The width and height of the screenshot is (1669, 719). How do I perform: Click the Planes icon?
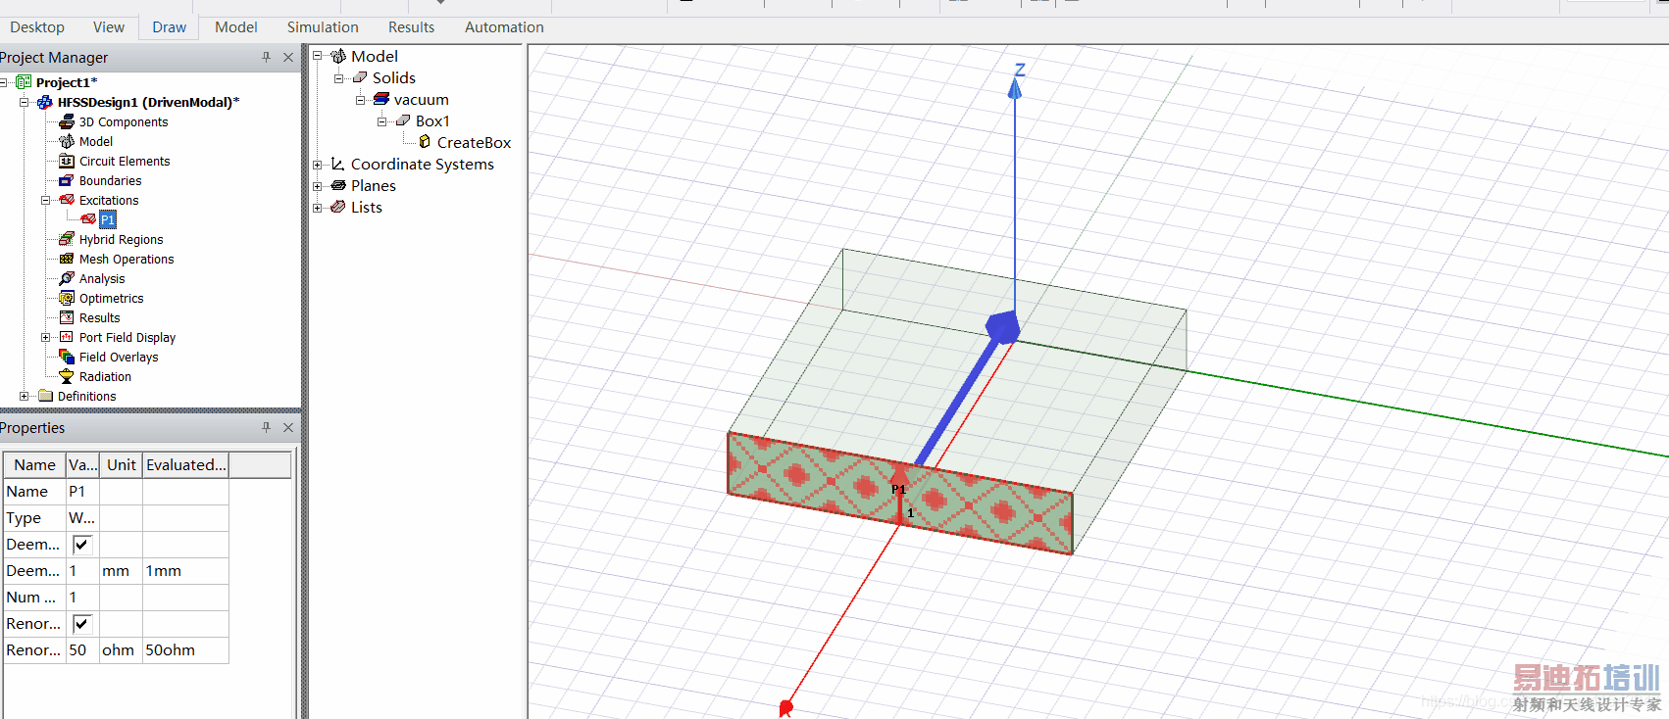(338, 185)
